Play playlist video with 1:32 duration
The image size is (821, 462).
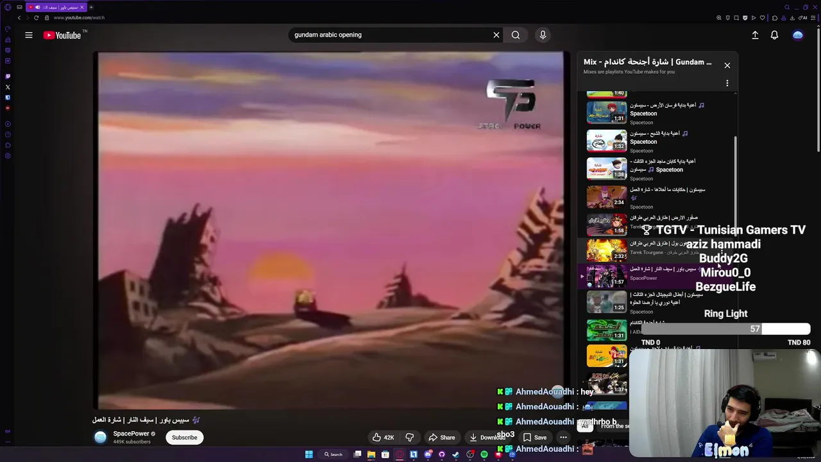point(607,141)
